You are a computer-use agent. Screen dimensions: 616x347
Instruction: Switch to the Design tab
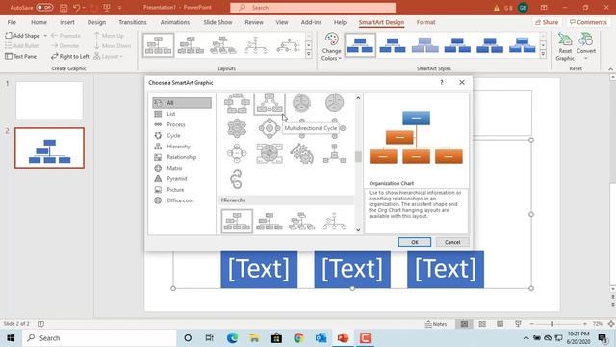click(x=96, y=22)
